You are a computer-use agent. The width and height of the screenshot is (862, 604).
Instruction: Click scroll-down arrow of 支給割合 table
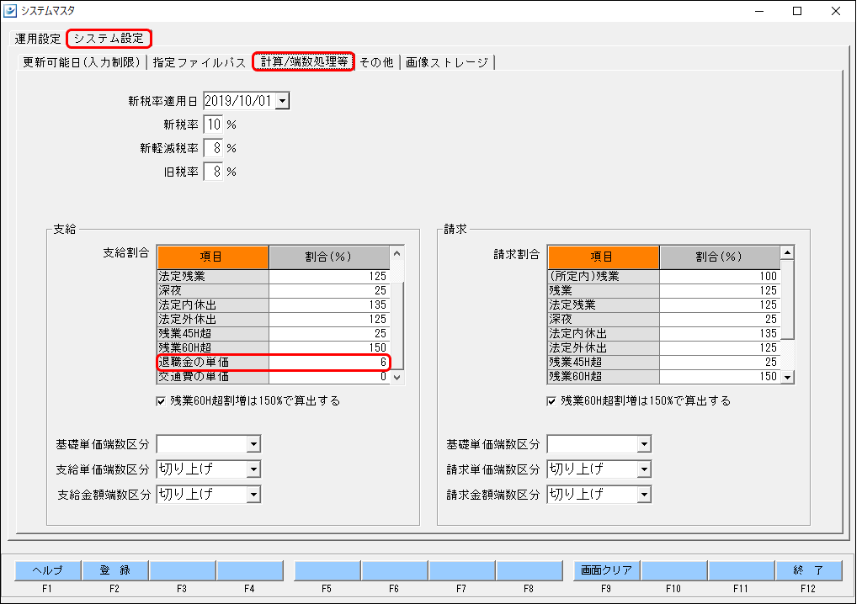coord(397,377)
